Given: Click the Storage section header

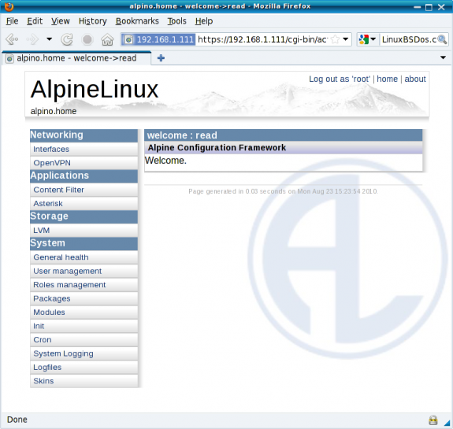Looking at the screenshot, I should pos(84,216).
